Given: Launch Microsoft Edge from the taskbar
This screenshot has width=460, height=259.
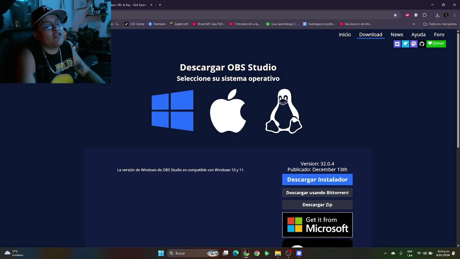Looking at the screenshot, I should tap(236, 253).
